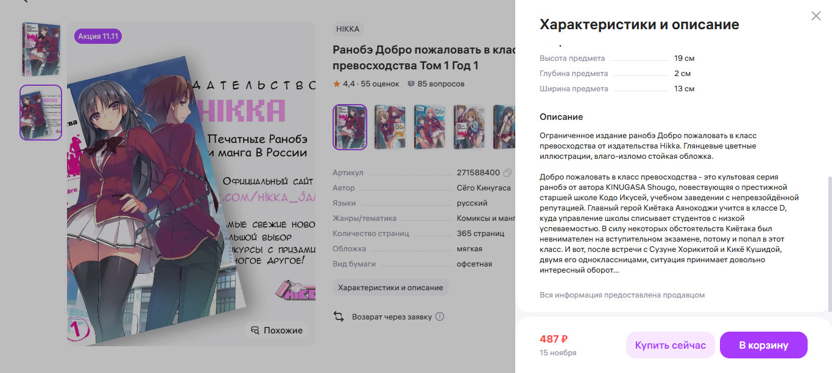The image size is (832, 373).
Task: Select first left sidebar cover thumbnail
Action: (41, 49)
